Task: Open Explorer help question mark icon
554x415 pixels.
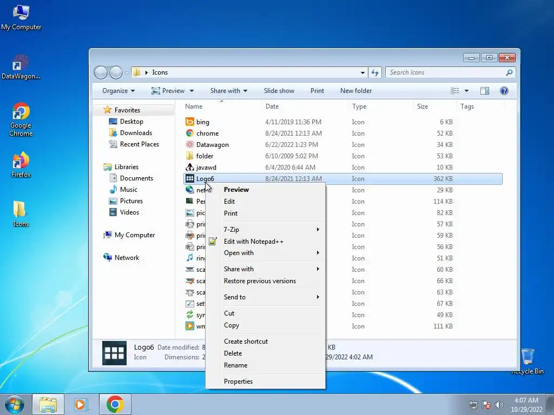Action: click(x=504, y=91)
